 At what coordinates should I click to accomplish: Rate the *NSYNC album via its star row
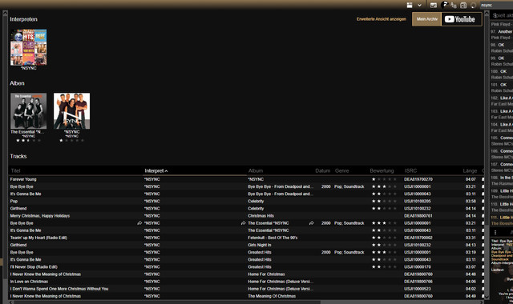(71, 141)
